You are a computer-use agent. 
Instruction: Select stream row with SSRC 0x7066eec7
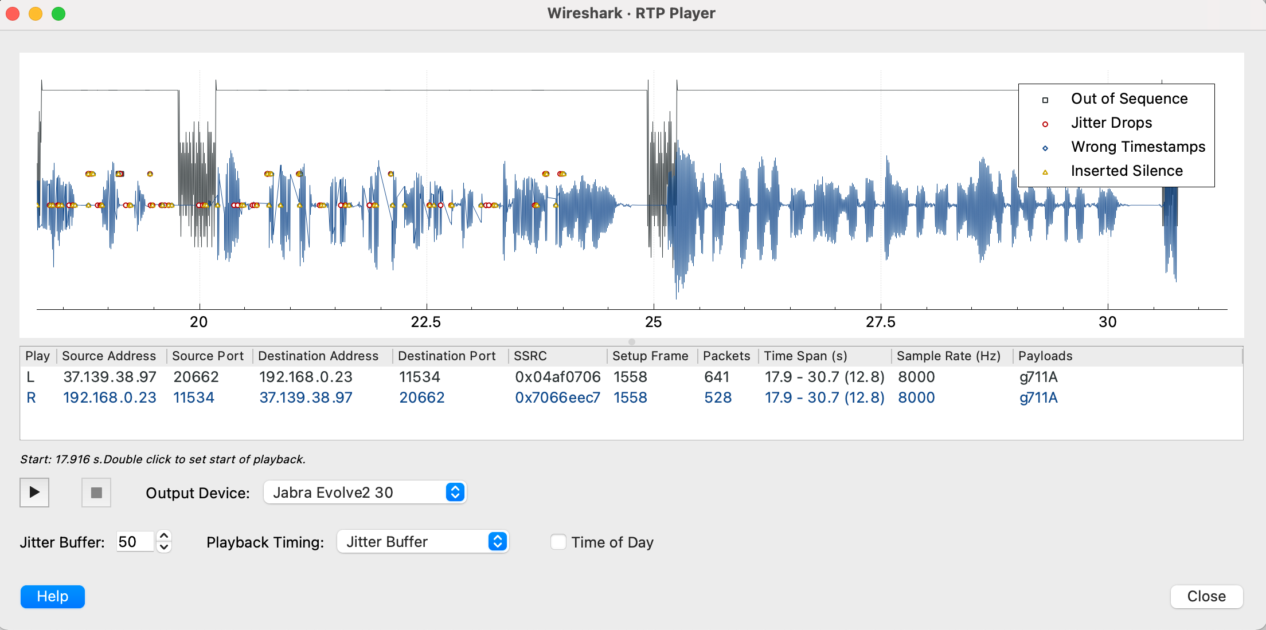click(557, 397)
